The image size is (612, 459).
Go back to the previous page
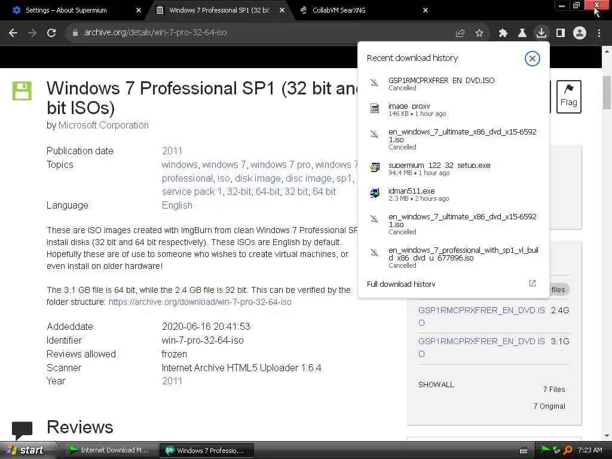point(13,33)
